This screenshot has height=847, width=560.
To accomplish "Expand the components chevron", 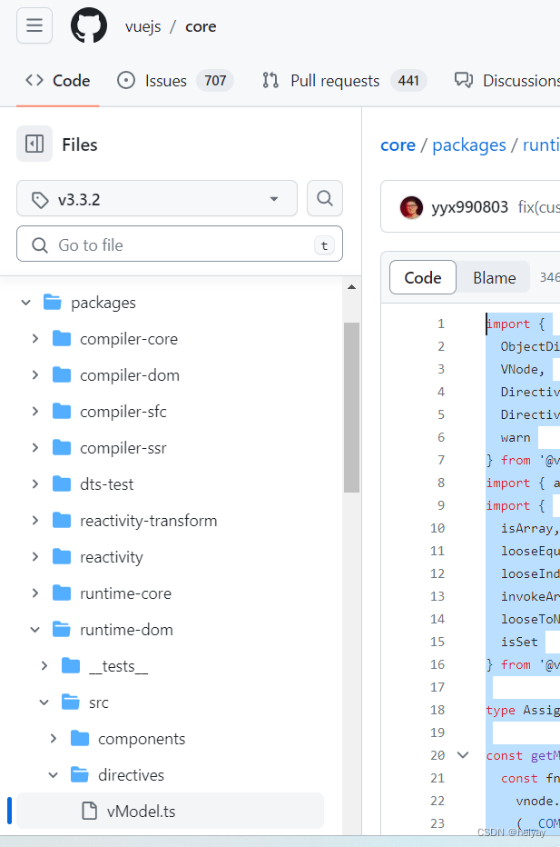I will point(54,739).
